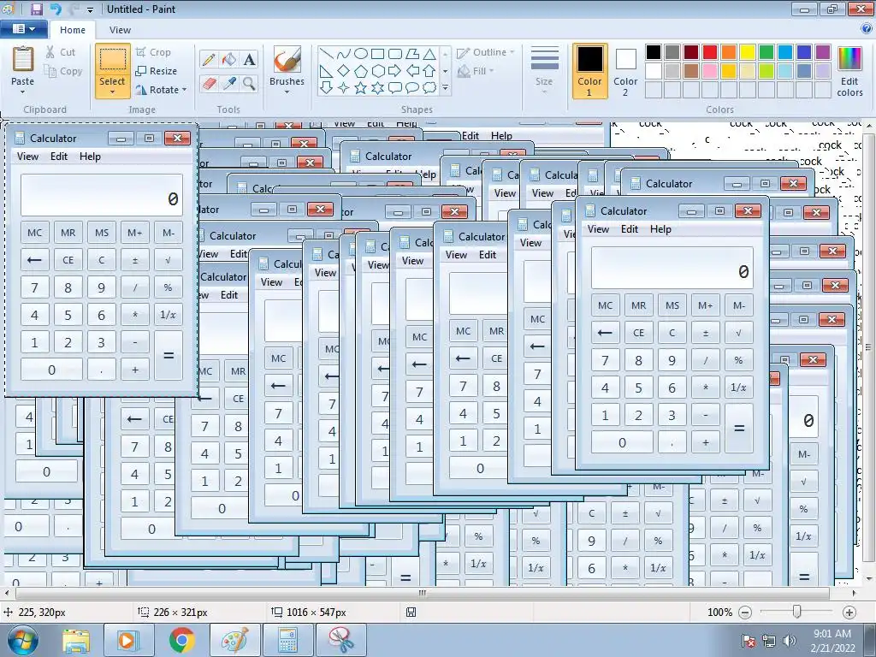Click the Crop button
Image resolution: width=876 pixels, height=657 pixels.
[153, 52]
